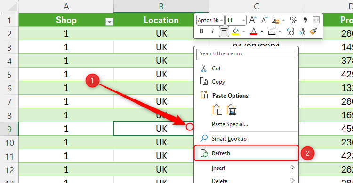The image size is (353, 183).
Task: Decrease font size in mini toolbar
Action: tap(265, 20)
